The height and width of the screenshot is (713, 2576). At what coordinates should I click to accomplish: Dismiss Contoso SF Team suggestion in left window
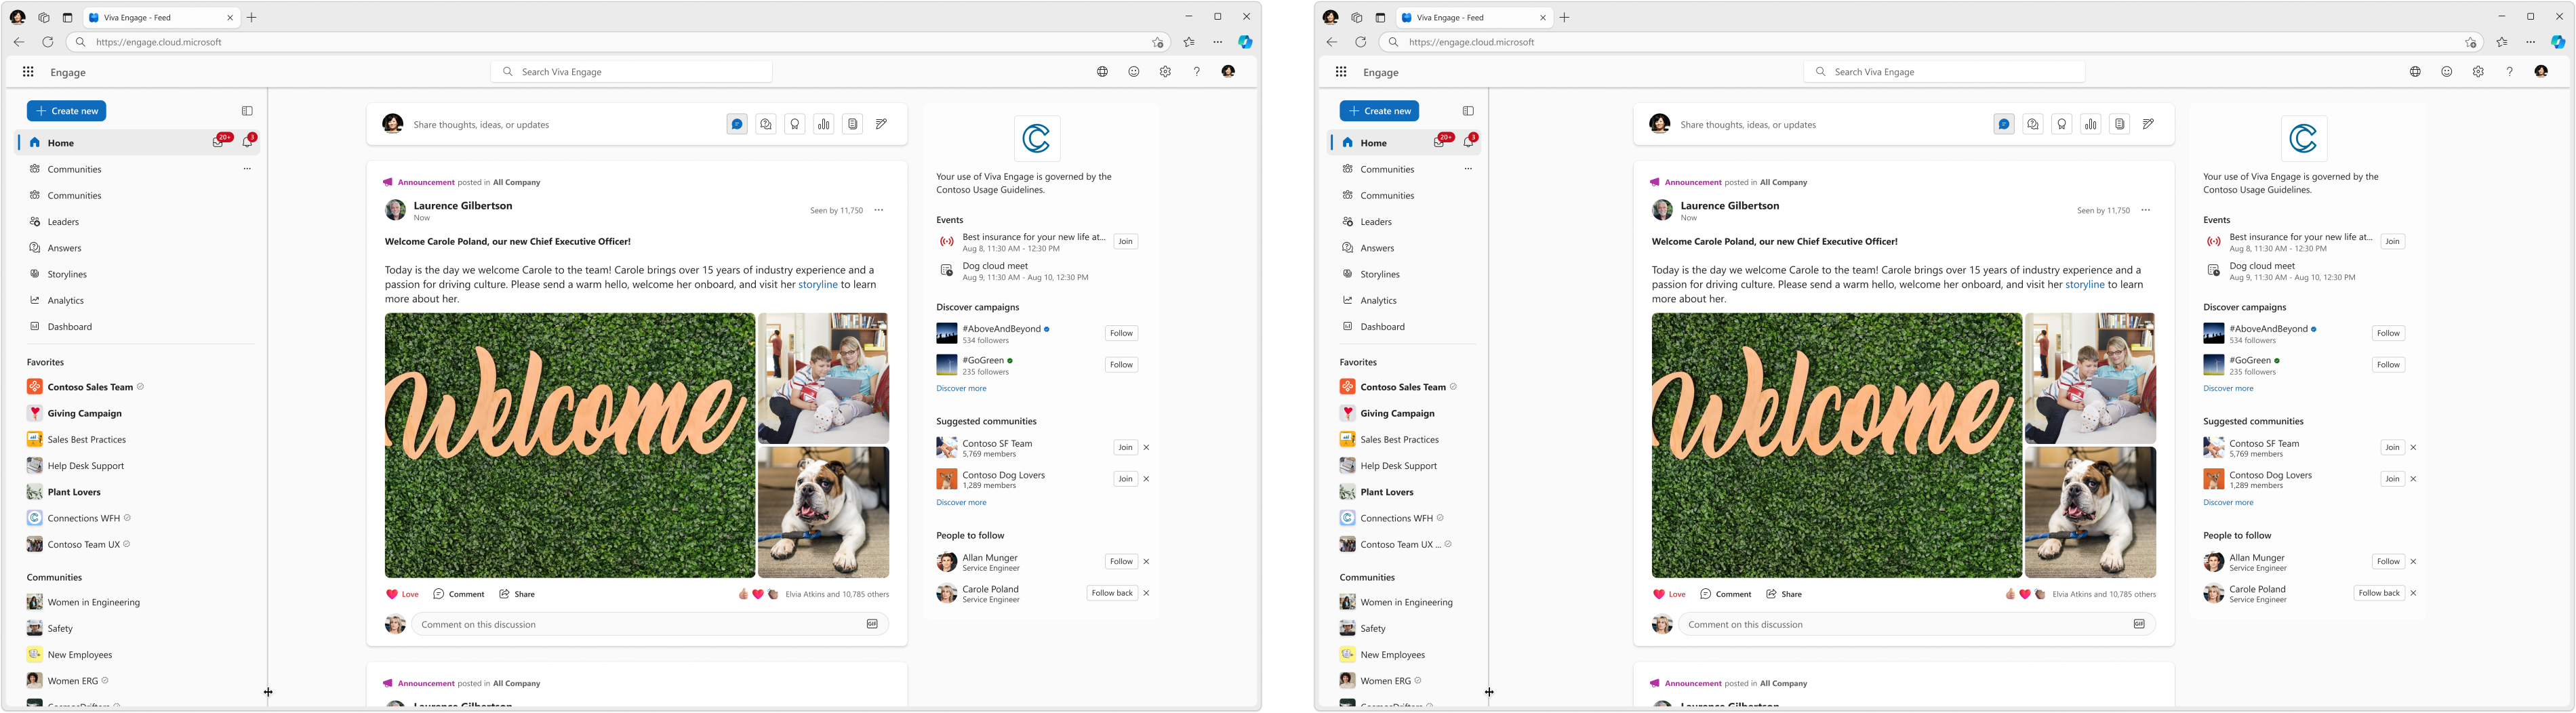[x=1147, y=447]
